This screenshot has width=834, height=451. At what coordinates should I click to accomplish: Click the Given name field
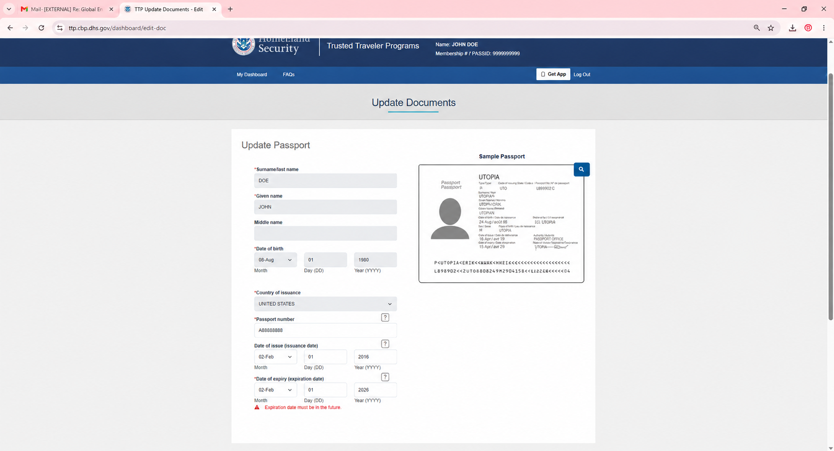click(325, 207)
